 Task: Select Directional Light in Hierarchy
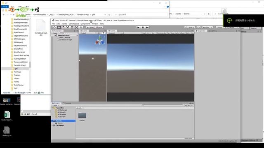(x=66, y=40)
